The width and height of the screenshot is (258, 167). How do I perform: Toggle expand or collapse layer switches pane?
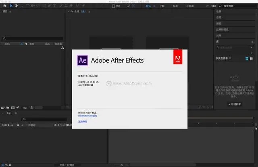tap(3, 165)
